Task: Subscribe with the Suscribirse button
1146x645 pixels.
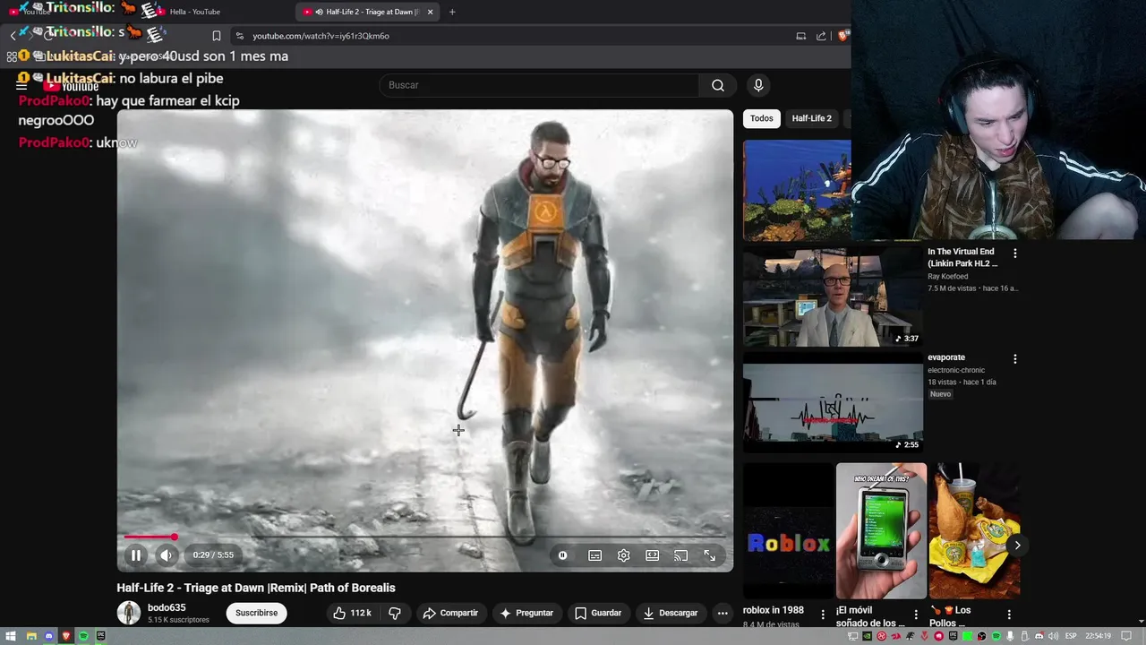Action: pos(257,613)
